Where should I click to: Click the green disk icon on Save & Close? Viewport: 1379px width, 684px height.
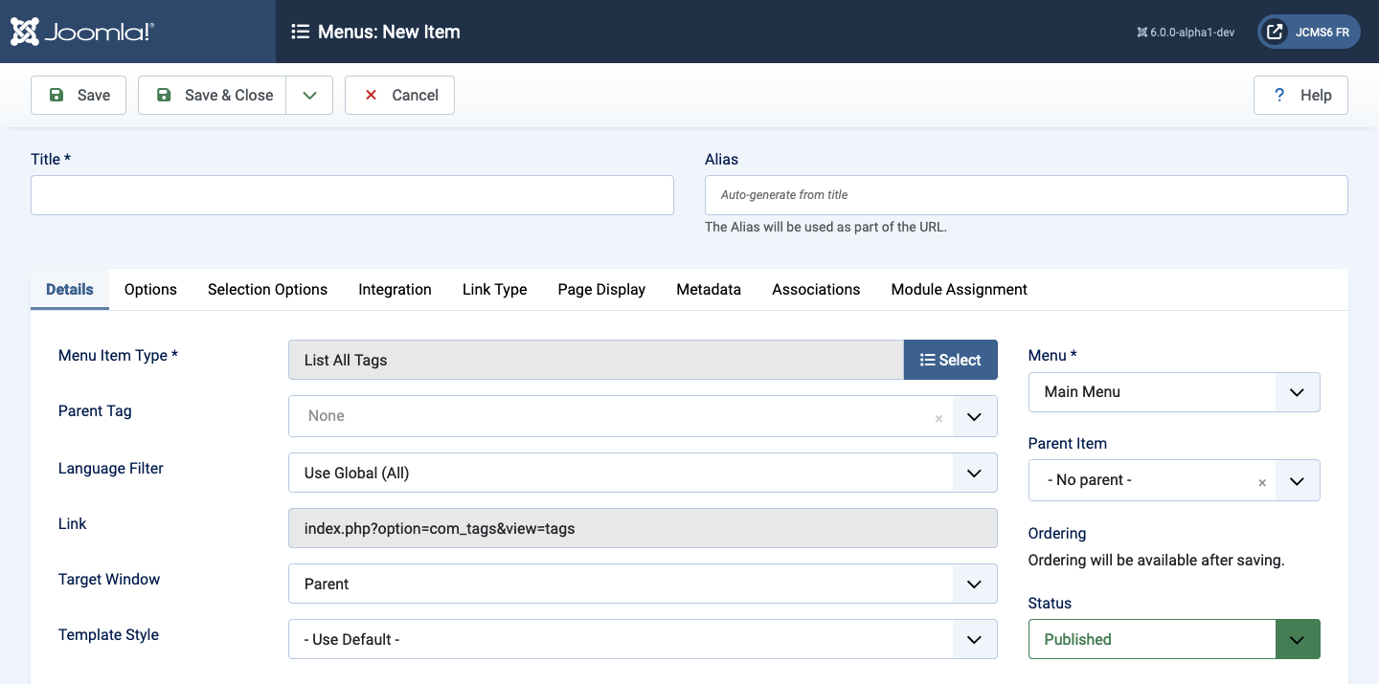point(164,95)
